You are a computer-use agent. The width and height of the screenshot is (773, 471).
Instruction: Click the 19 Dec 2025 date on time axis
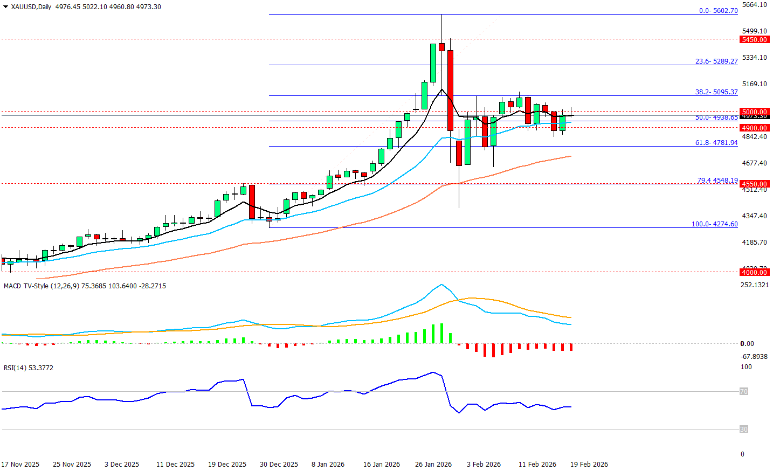click(227, 465)
